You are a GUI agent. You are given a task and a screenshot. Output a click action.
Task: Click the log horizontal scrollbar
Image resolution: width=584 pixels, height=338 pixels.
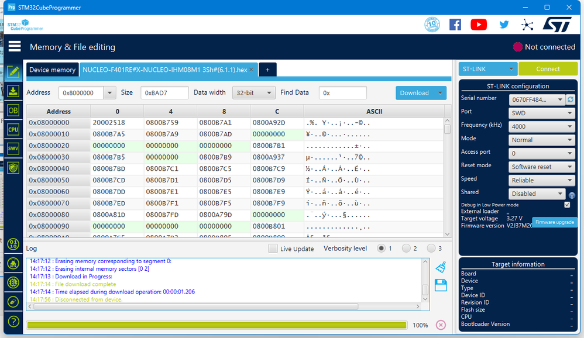point(196,307)
